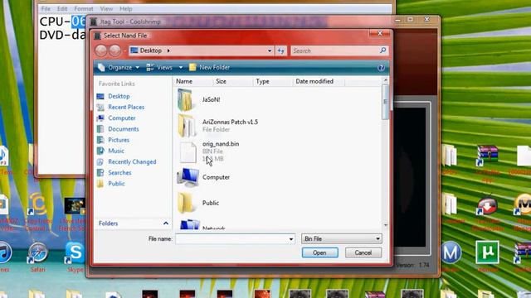
Task: Click the file list scroll down arrow
Action: coord(385,225)
